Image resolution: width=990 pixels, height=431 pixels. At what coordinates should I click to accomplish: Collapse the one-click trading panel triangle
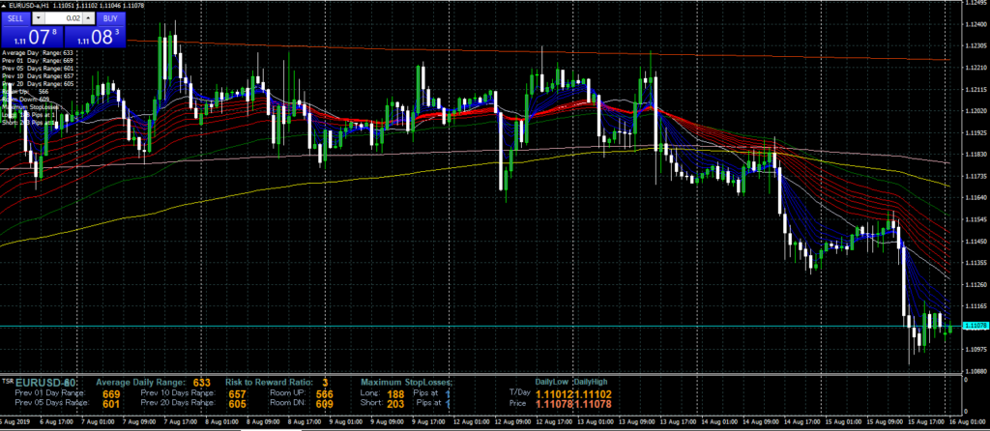click(5, 6)
